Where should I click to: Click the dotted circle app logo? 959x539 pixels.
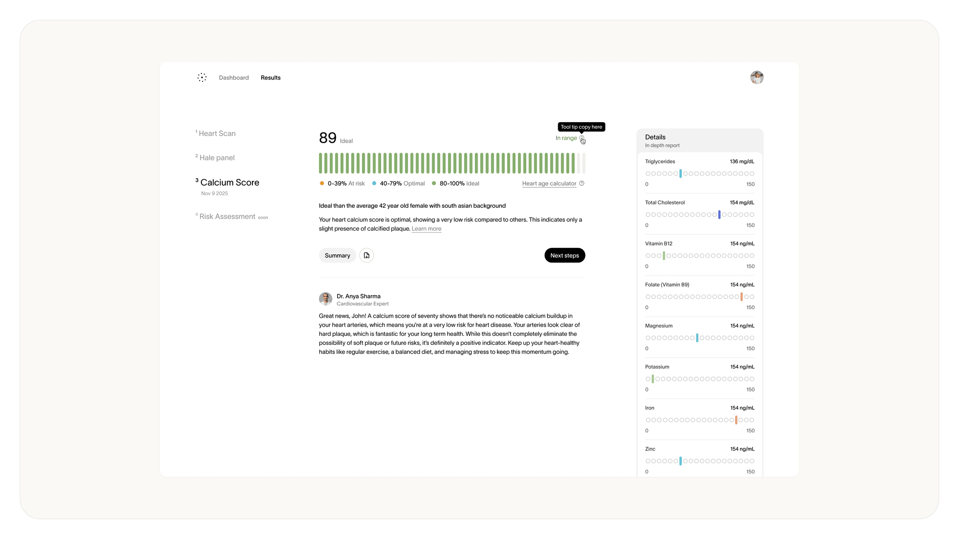(x=202, y=78)
